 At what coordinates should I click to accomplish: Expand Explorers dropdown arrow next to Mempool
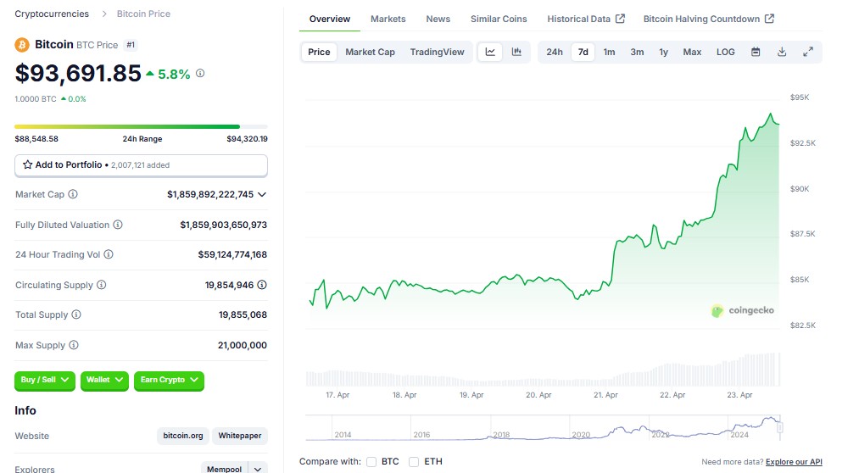[x=258, y=469]
